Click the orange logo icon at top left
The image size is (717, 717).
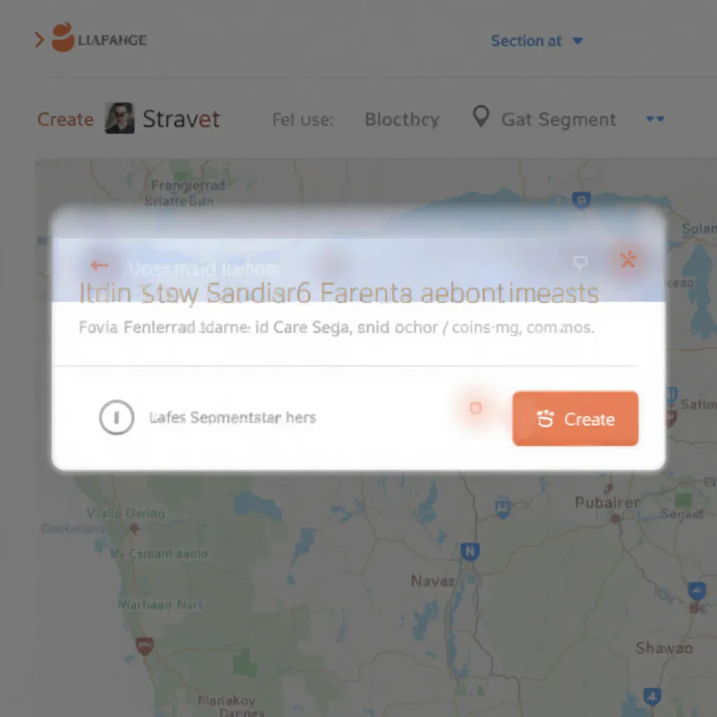coord(62,37)
